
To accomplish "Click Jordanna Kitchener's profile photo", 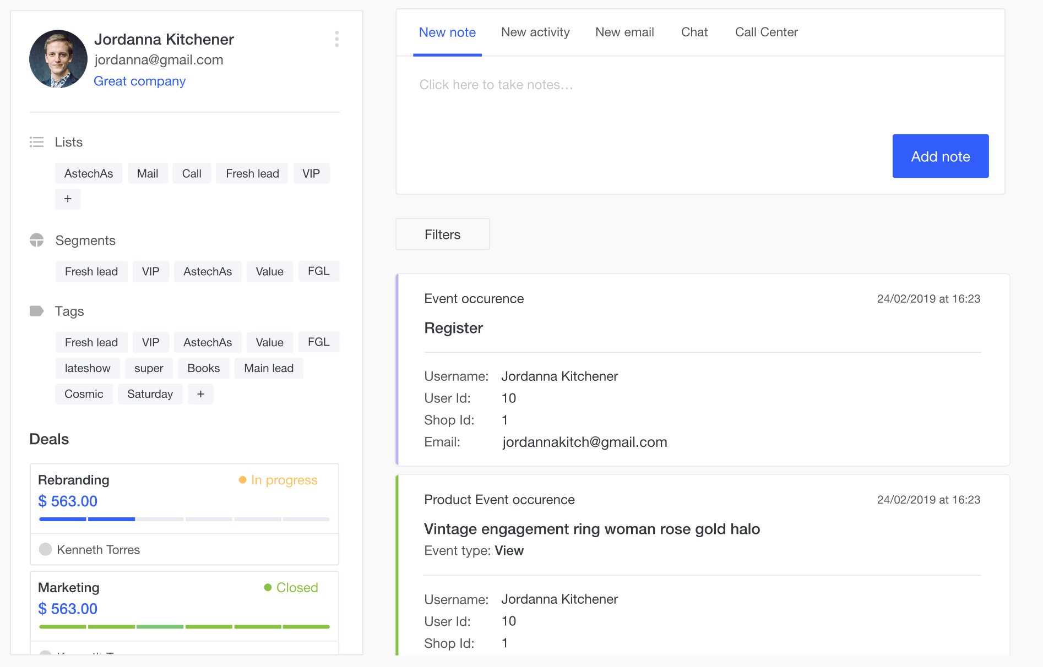I will (x=58, y=59).
